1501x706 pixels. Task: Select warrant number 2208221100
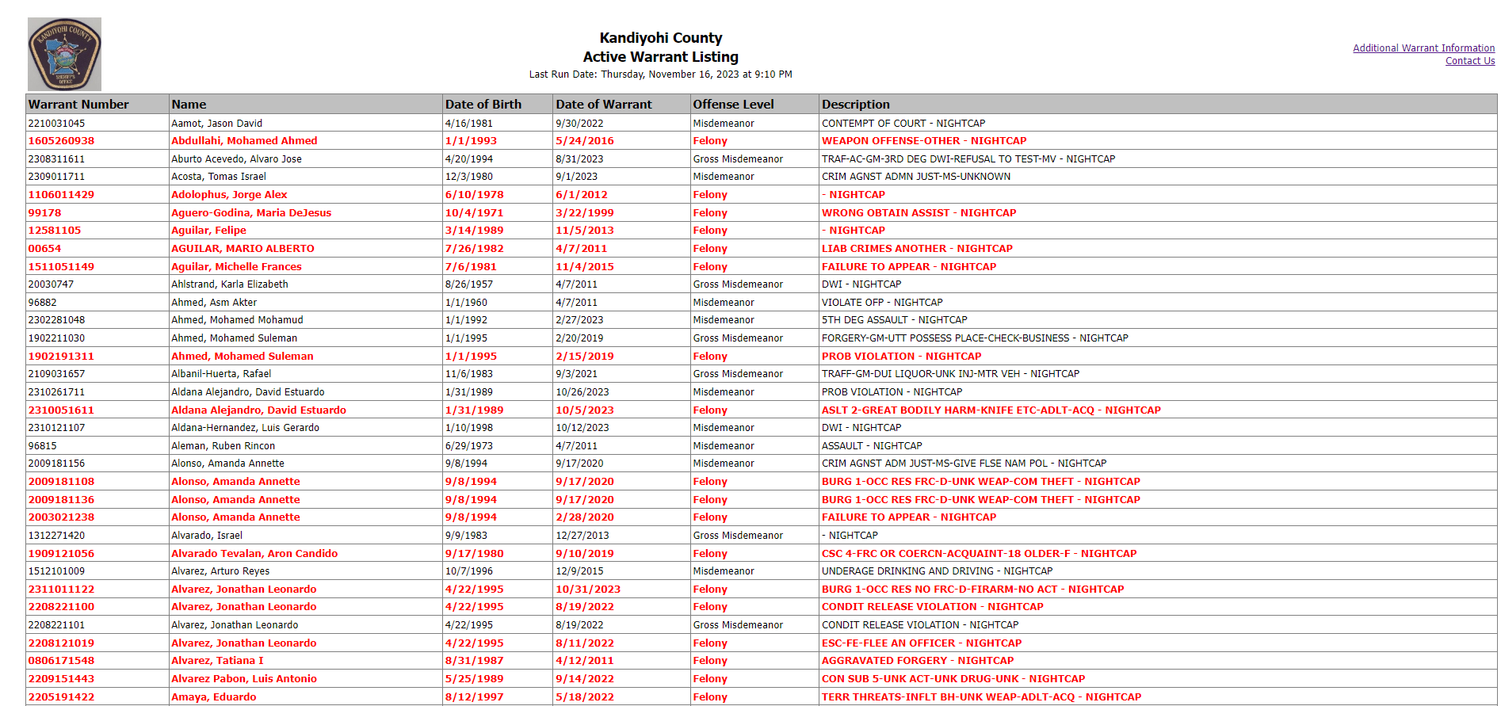point(61,607)
